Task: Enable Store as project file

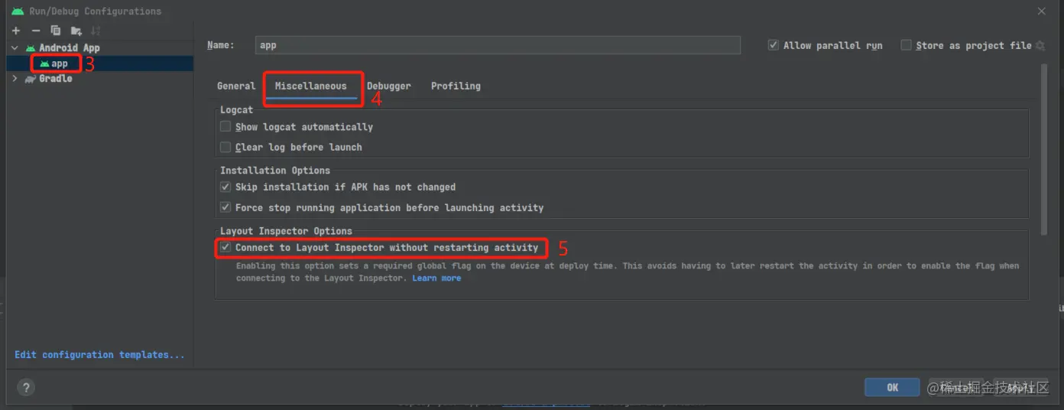Action: click(x=906, y=46)
